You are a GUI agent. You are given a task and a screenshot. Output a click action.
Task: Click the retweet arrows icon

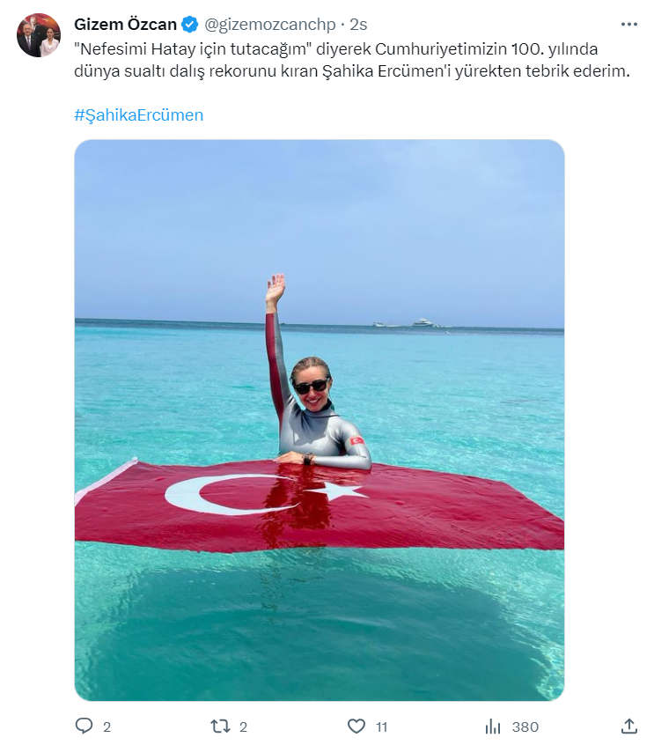point(220,726)
